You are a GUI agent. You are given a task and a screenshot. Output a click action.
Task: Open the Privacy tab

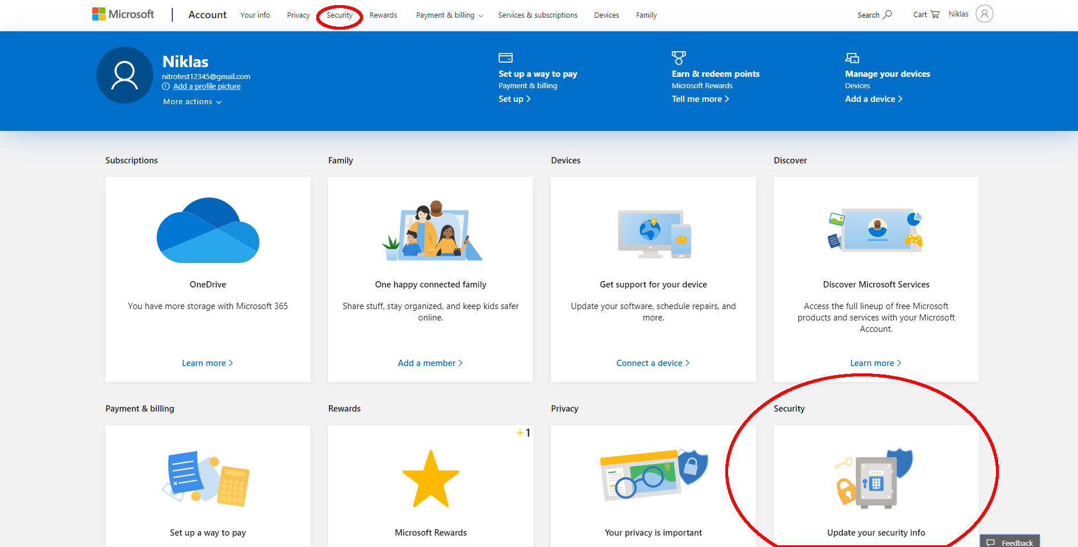click(x=299, y=15)
